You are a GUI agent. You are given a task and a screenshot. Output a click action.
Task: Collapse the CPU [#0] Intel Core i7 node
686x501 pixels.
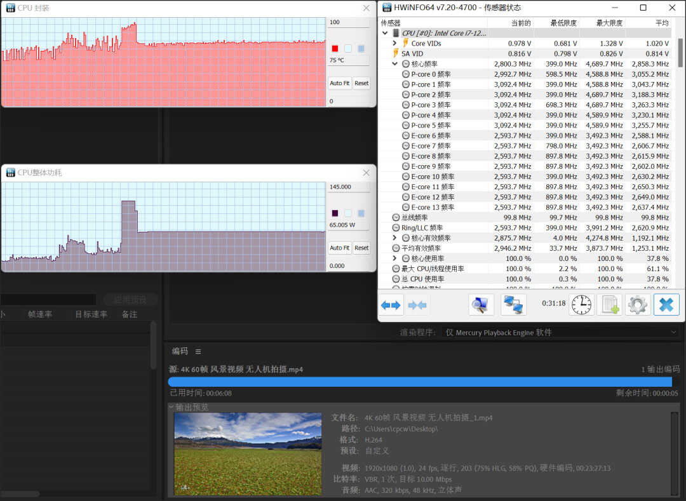coord(385,33)
